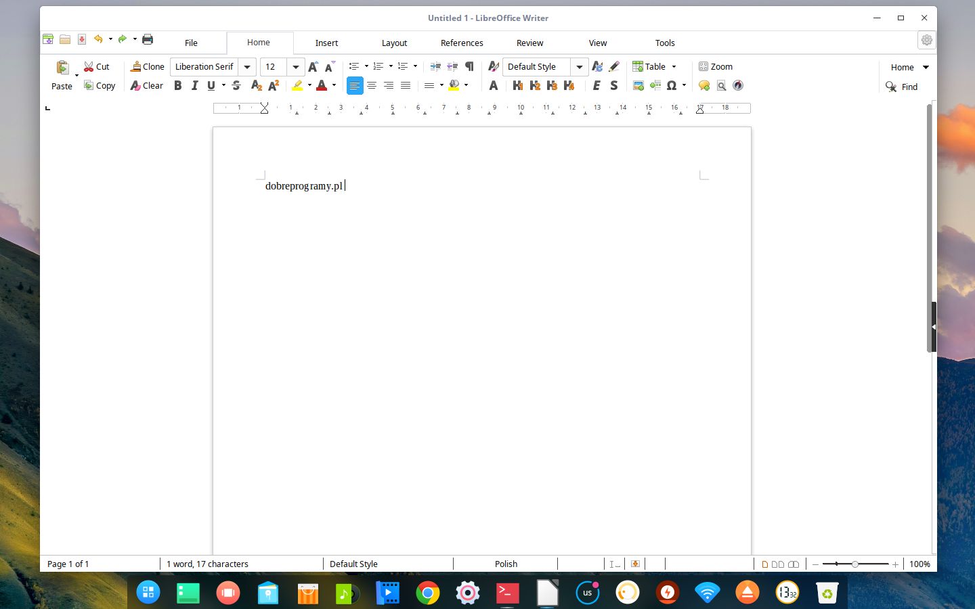
Task: Align text to the left
Action: click(x=355, y=85)
